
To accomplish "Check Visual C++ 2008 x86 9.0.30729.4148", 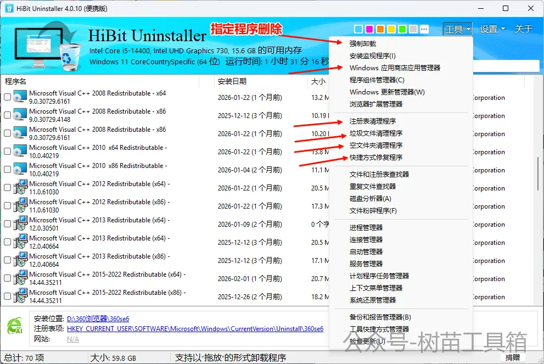I will coord(7,115).
